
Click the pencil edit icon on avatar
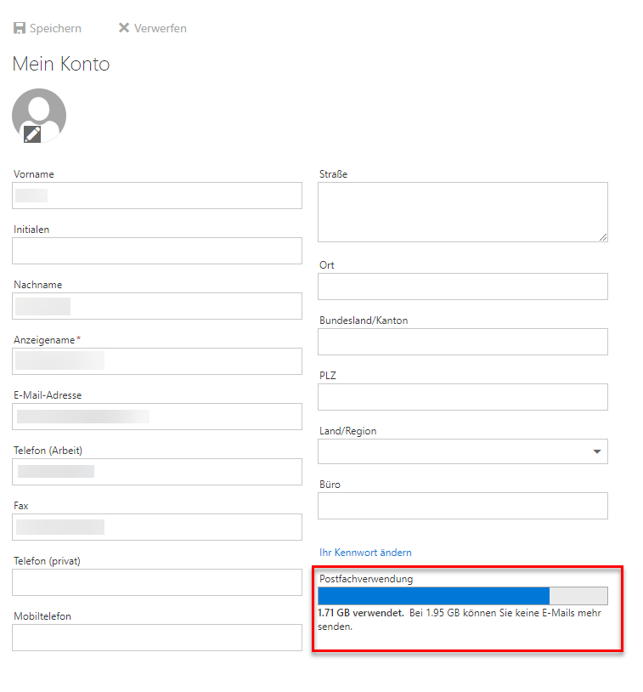coord(32,133)
